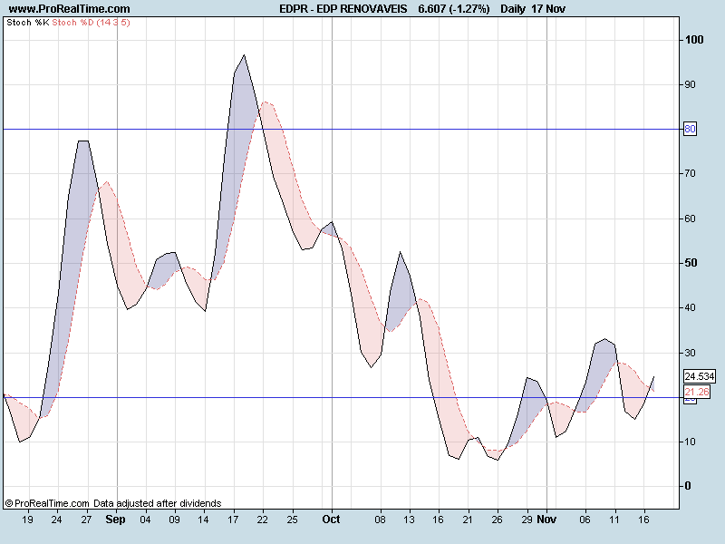Click the stochastic peak near 97 in September
Viewport: 725px width, 544px height.
point(244,55)
